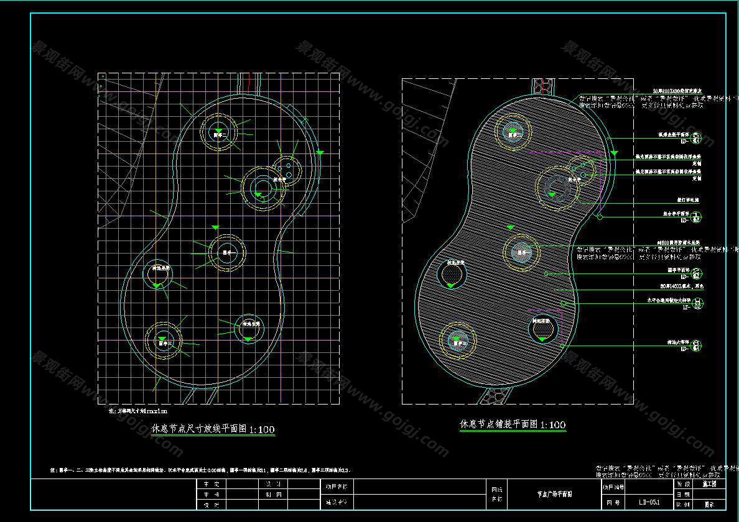Select the 圆亭一 pavilion circle in left plan
This screenshot has width=739, height=522.
coord(227,253)
